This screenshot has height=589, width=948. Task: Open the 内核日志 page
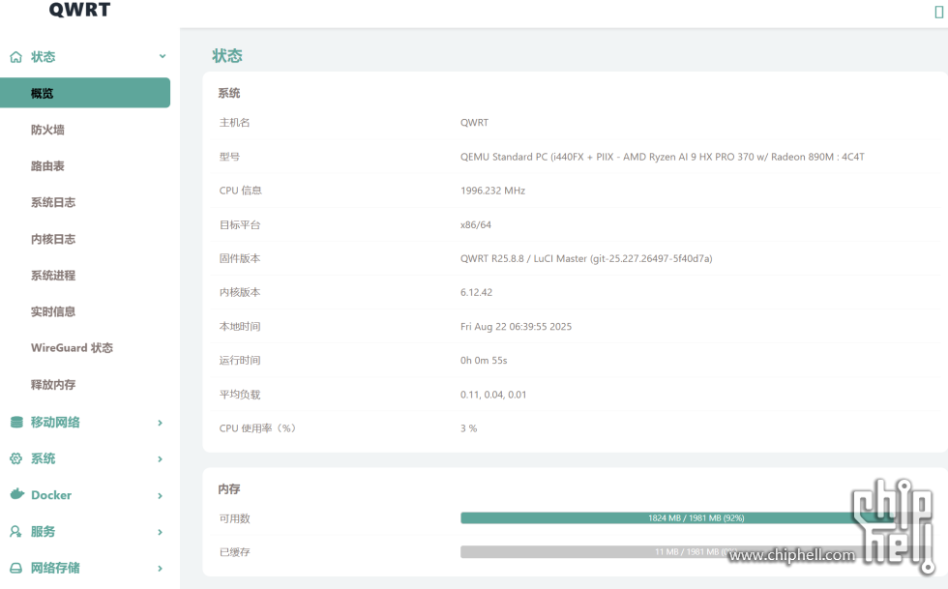click(53, 239)
